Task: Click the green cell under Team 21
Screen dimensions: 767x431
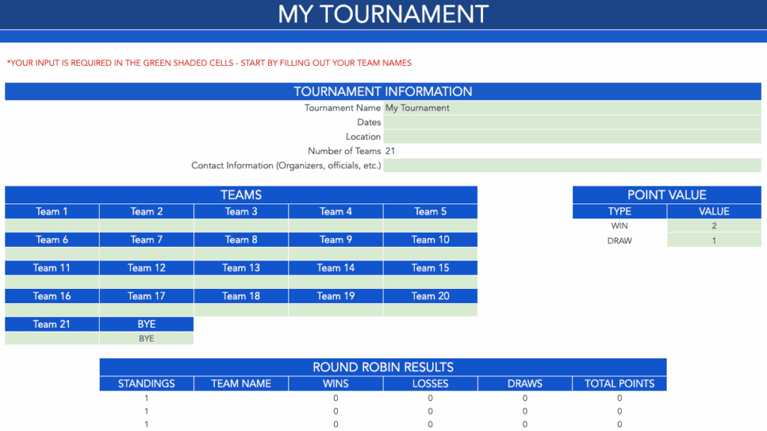Action: (x=51, y=338)
